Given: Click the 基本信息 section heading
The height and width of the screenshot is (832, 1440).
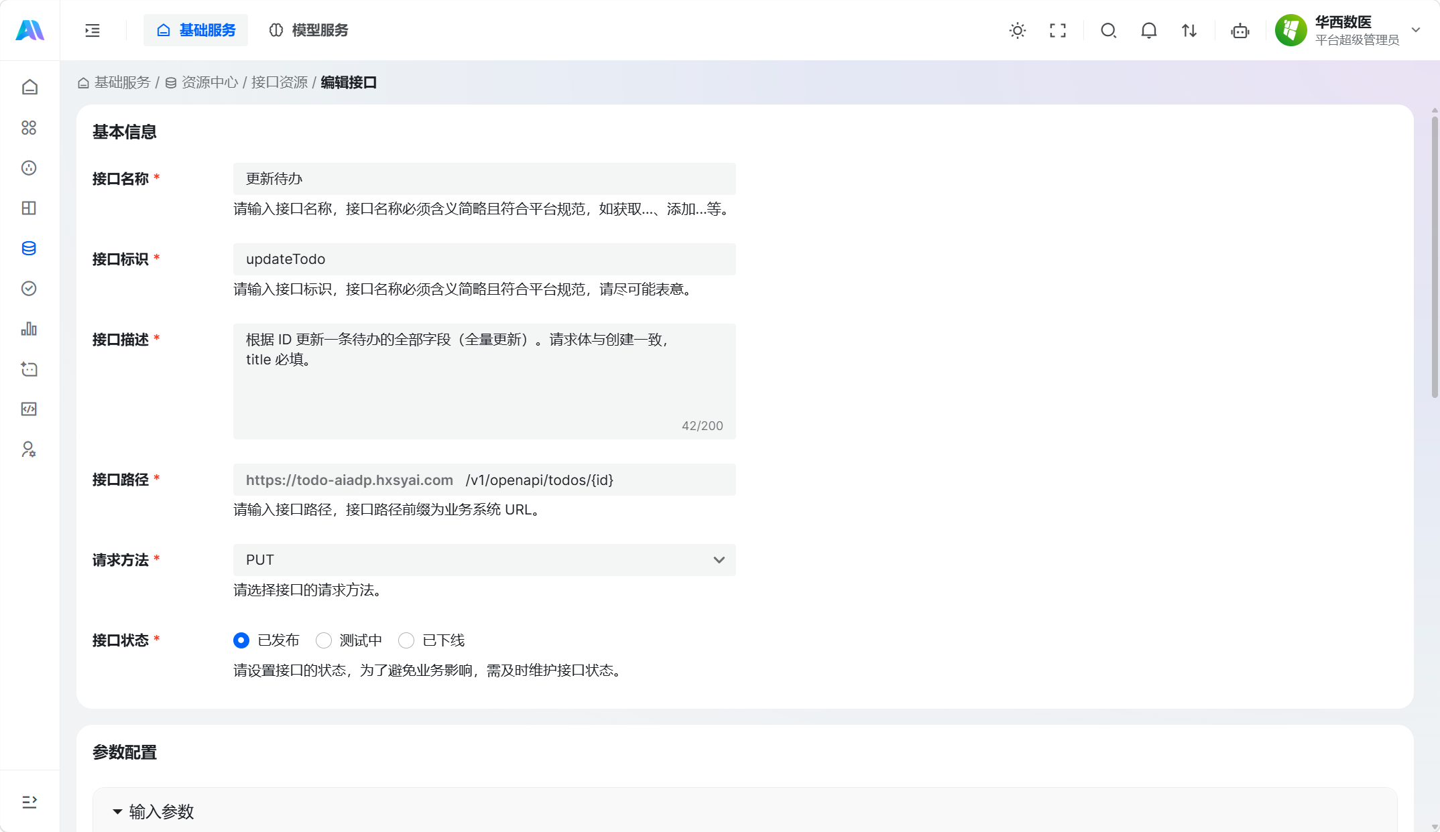Looking at the screenshot, I should [125, 132].
